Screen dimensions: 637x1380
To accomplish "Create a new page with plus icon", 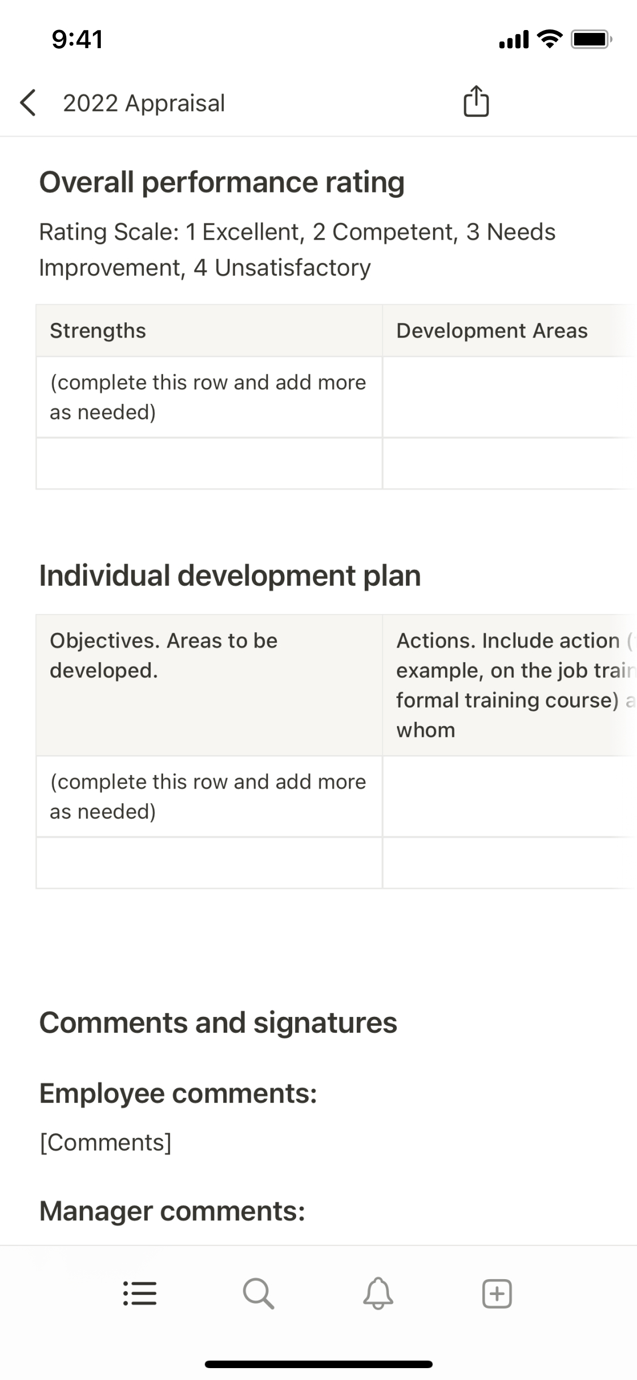I will point(497,1293).
